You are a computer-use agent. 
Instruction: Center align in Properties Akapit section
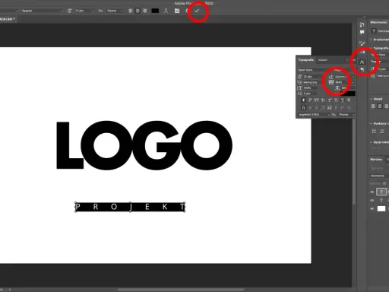(x=380, y=106)
